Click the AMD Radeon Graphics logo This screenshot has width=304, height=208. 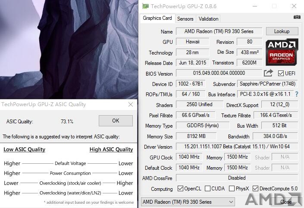click(282, 52)
